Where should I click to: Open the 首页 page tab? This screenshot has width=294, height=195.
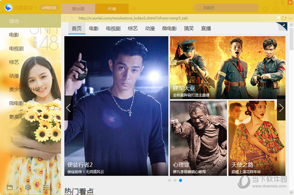(77, 28)
